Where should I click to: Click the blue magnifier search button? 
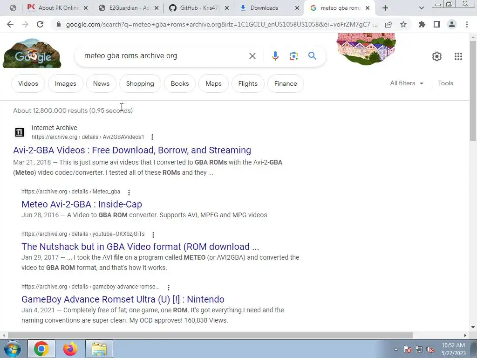tap(312, 56)
